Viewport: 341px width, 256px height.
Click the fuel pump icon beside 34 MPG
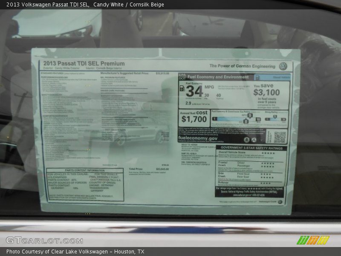[x=182, y=88]
